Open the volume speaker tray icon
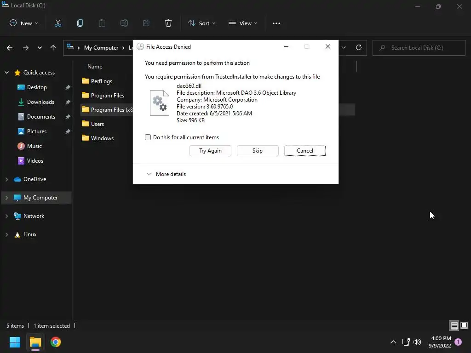 417,342
